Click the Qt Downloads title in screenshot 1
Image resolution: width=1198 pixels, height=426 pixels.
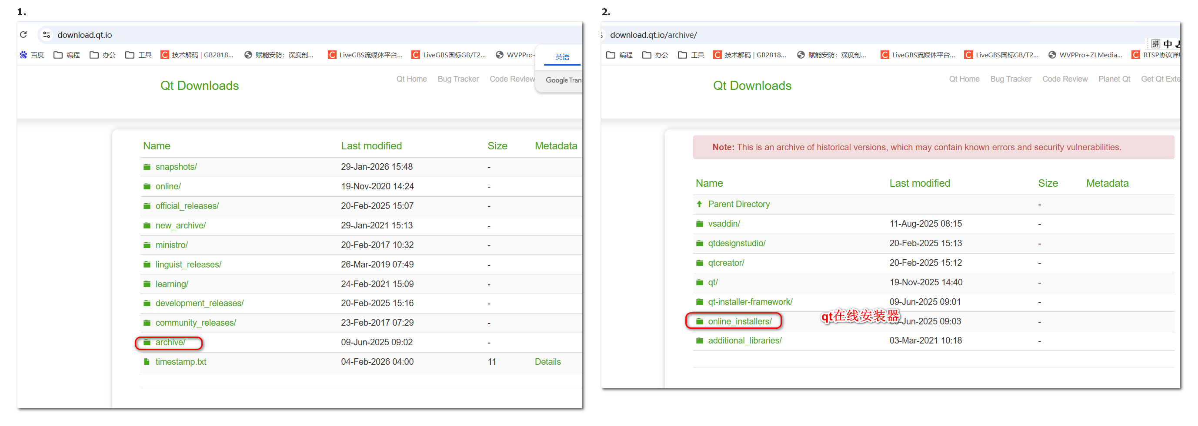(200, 86)
